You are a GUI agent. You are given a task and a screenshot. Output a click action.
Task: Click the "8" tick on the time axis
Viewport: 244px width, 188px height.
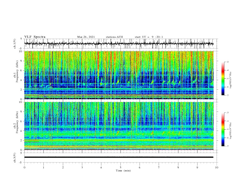[178, 167]
